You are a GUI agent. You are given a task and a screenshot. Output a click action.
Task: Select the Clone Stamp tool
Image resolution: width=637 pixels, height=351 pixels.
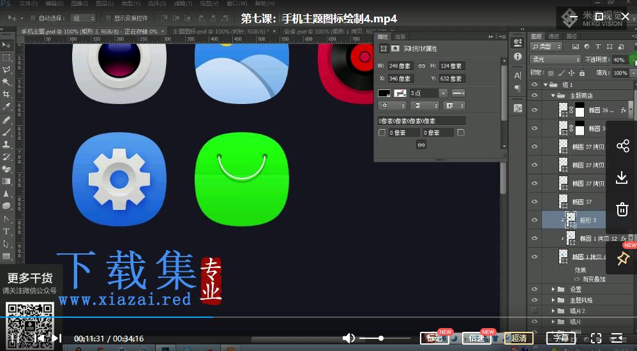(6, 144)
